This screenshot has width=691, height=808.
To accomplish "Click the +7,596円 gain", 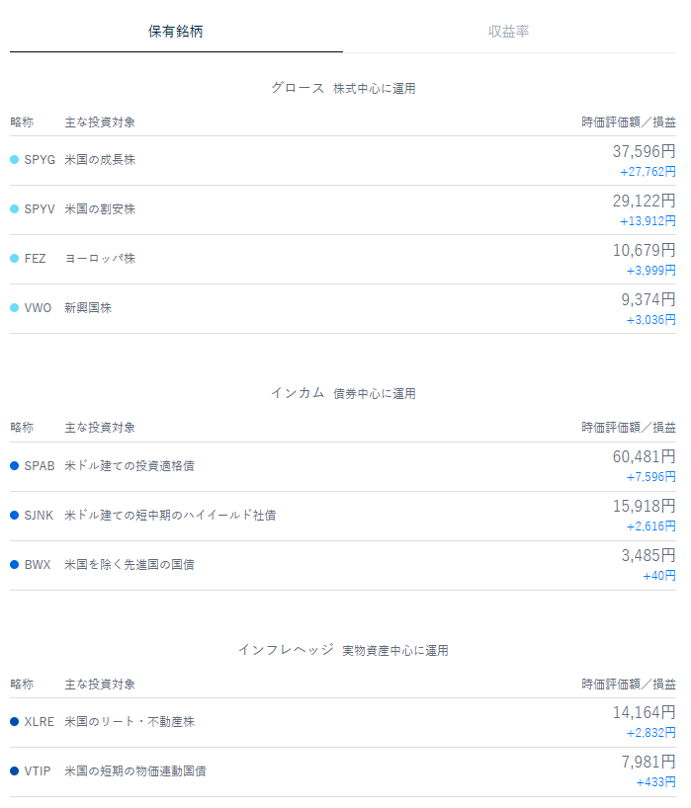I will pyautogui.click(x=650, y=477).
